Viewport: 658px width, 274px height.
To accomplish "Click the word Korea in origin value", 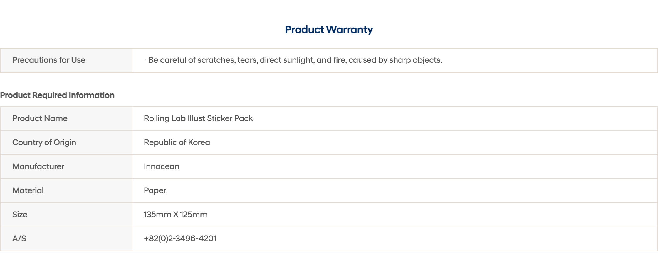I will (x=199, y=142).
